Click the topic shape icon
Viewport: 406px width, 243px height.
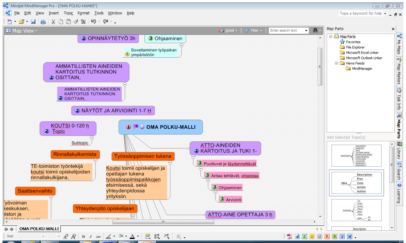click(148, 236)
